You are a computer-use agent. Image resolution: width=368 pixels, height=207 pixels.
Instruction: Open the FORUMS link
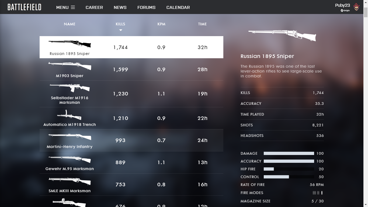(x=146, y=7)
